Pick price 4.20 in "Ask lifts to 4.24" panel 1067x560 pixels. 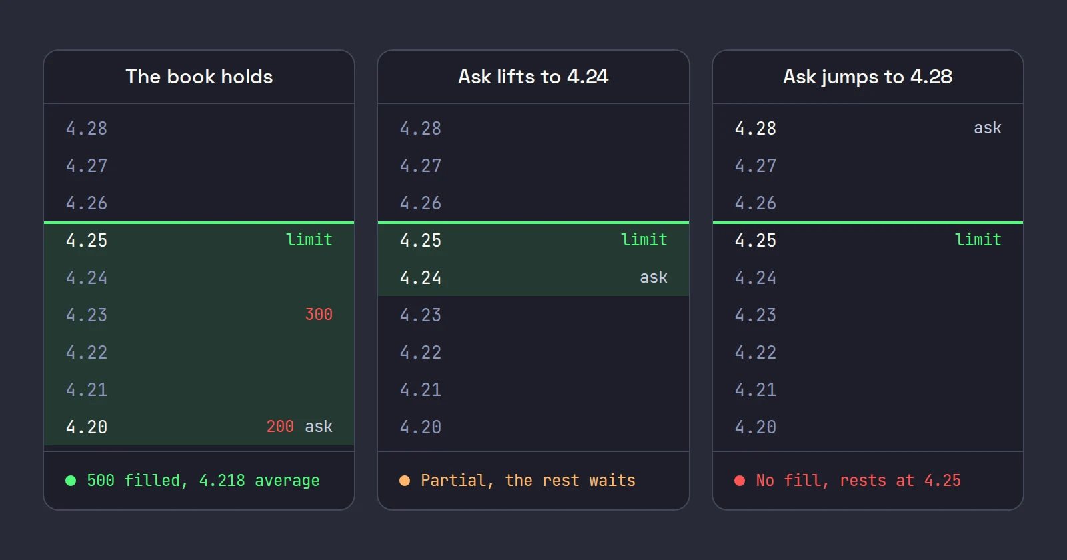coord(421,427)
